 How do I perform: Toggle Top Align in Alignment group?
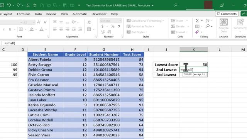55,22
